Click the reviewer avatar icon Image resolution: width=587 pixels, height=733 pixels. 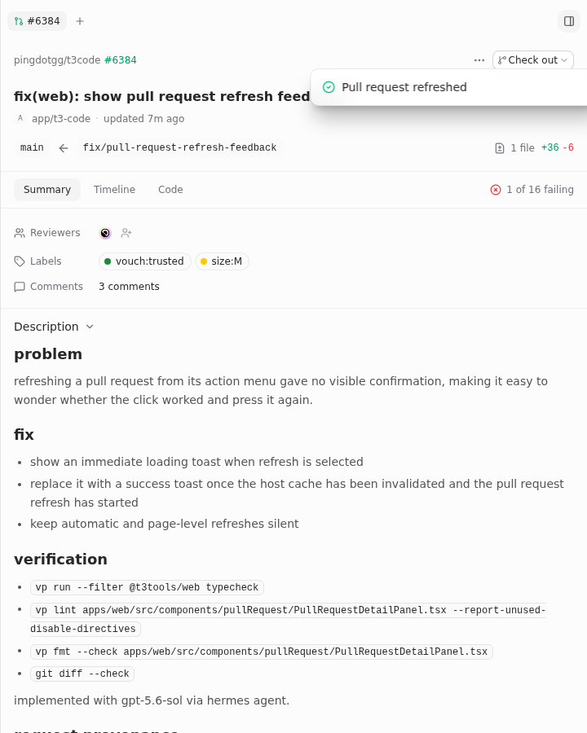[x=105, y=233]
